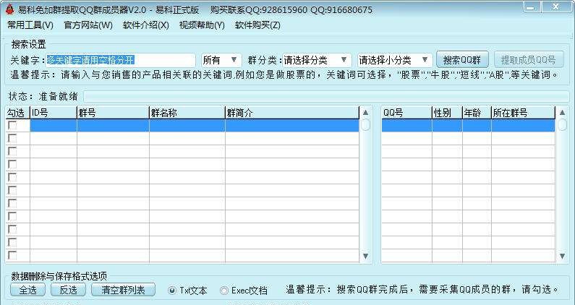Select the Execl文档 radio option
Image resolution: width=575 pixels, height=305 pixels.
pos(244,291)
